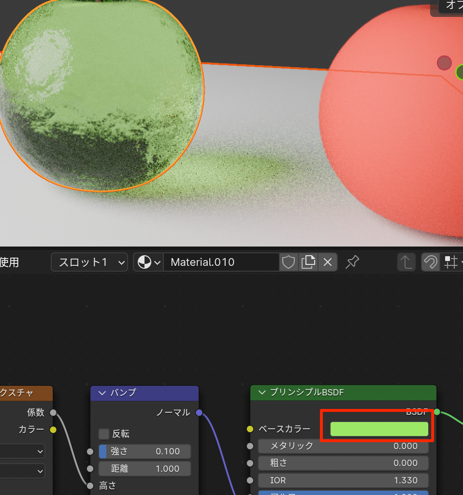Screen dimensions: 463x495
Task: Click the fake user shield icon
Action: 289,262
